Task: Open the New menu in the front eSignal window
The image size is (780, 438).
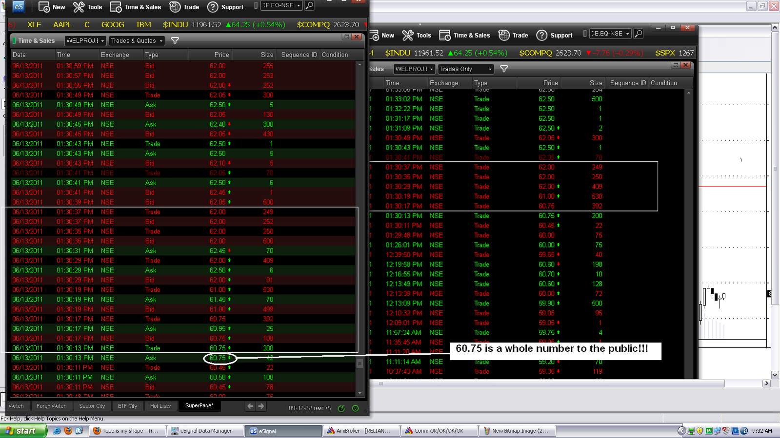Action: click(x=51, y=7)
